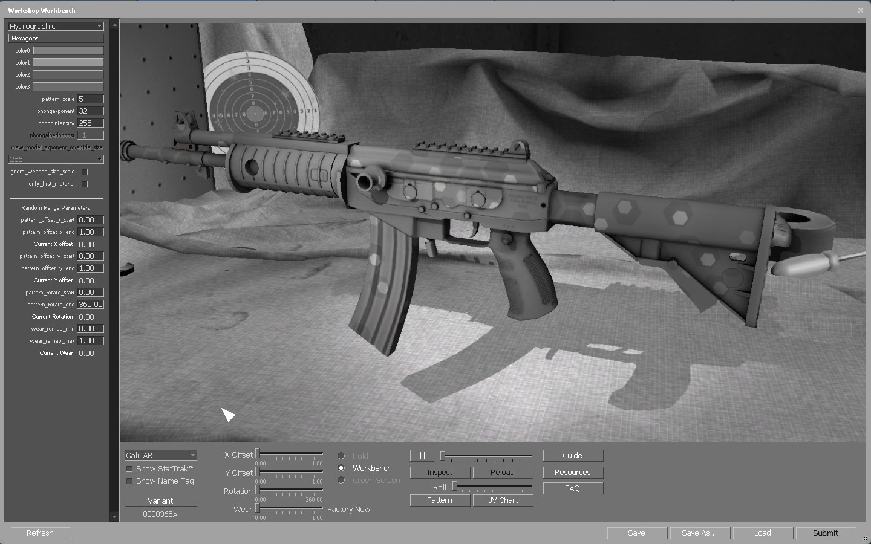Screen dimensions: 871x544
Task: Click the Y Offset slider
Action: [x=290, y=473]
